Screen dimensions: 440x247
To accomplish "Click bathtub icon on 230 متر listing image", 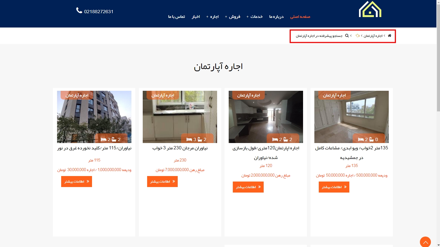I will click(x=200, y=139).
